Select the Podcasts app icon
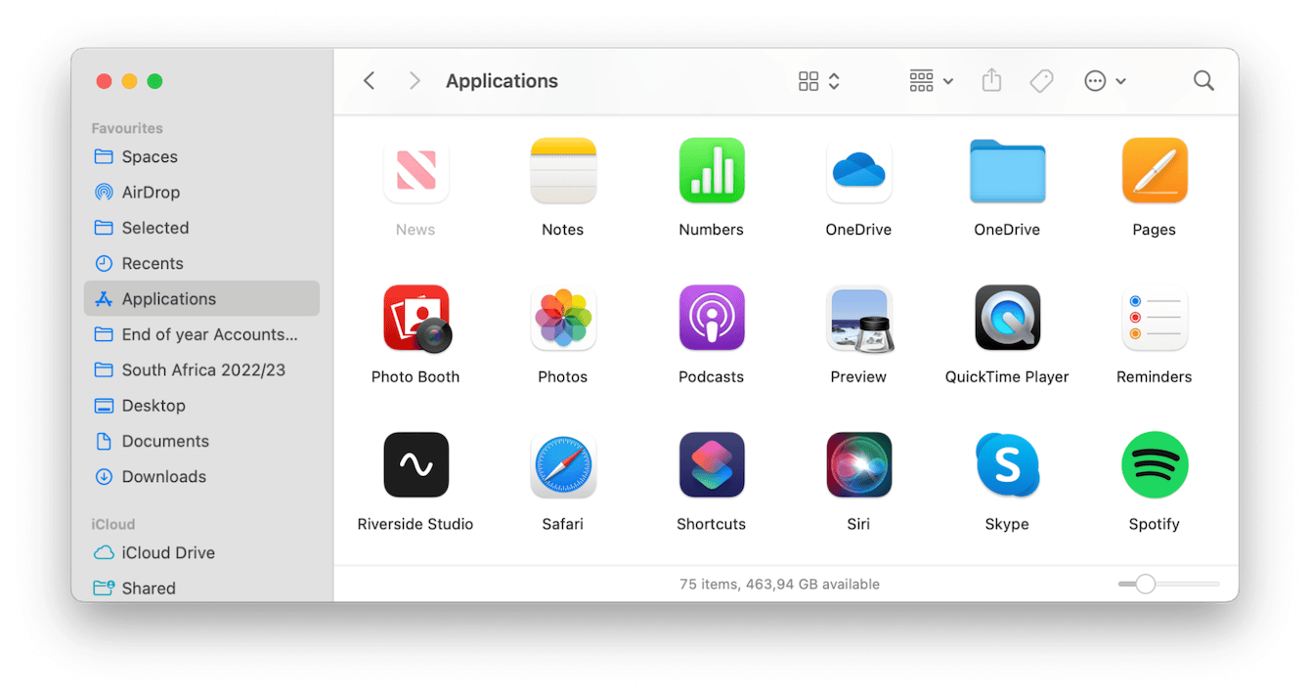This screenshot has height=696, width=1310. click(x=712, y=319)
